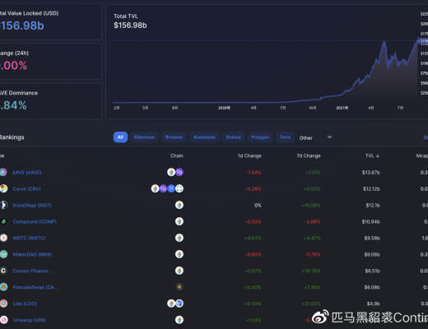Viewport: 428px width, 329px height.
Task: Click Ethereum chain icon in Lido row
Action: pyautogui.click(x=171, y=304)
